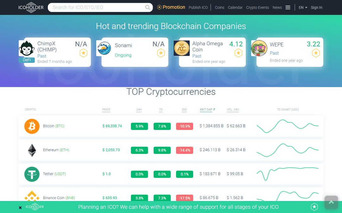Click Alpha Omega Coin rating 4.12
Screen dimensions: 342x213
click(236, 44)
